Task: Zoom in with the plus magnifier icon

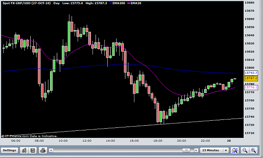Action: (253, 150)
